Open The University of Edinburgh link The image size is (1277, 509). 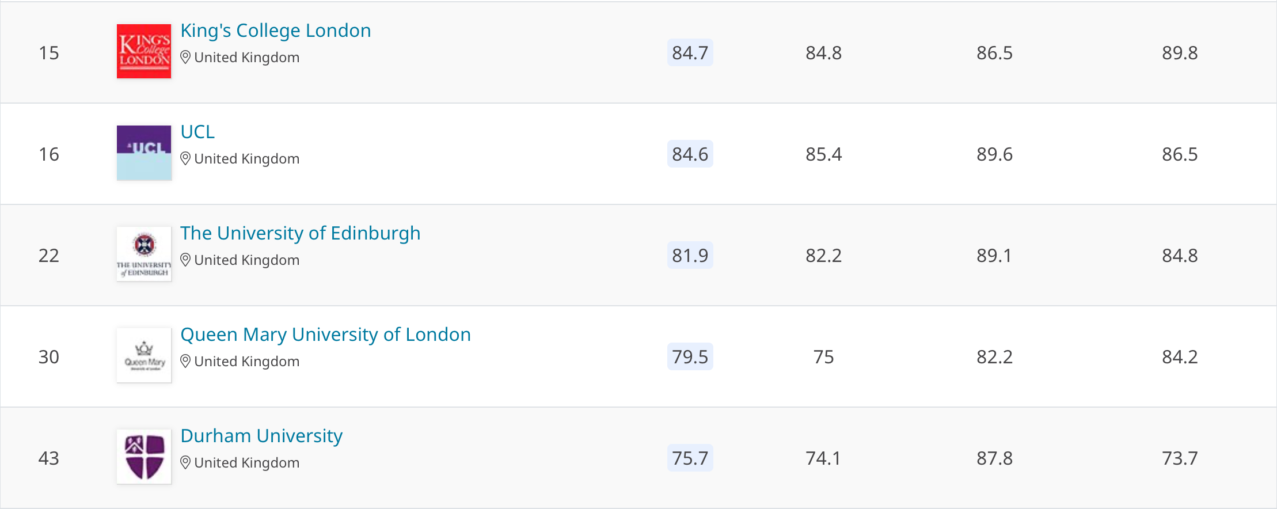click(x=300, y=233)
